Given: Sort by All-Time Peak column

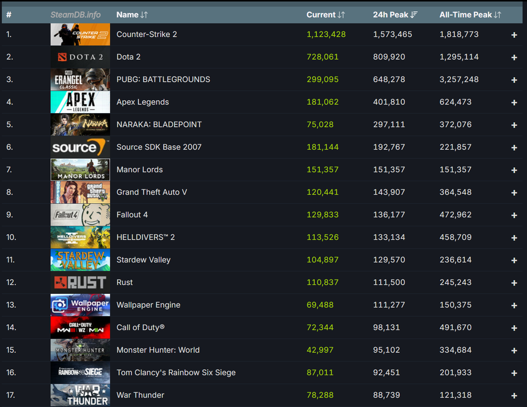Looking at the screenshot, I should (x=470, y=15).
